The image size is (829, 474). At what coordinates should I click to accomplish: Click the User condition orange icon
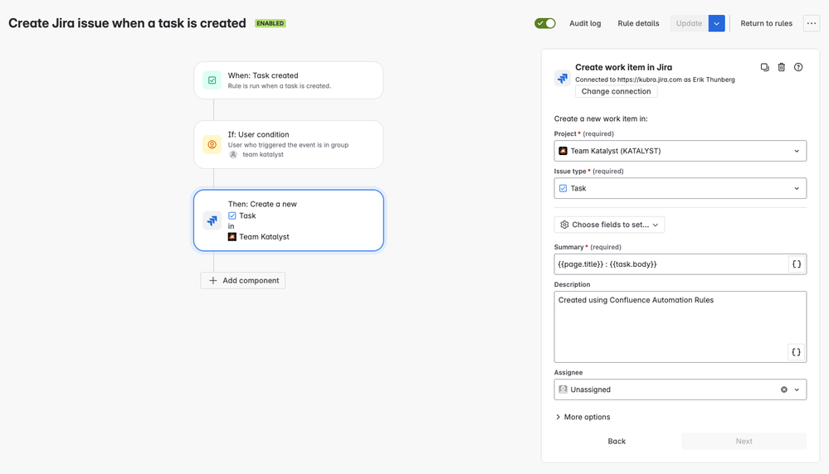pos(212,145)
